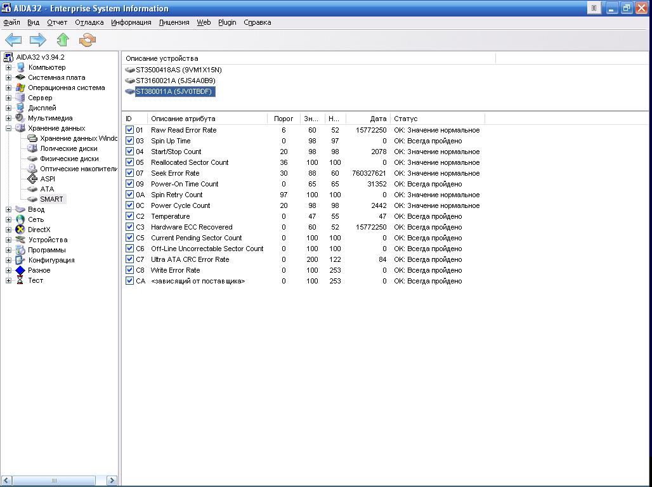Select Хранение данных Windows item

click(x=79, y=138)
